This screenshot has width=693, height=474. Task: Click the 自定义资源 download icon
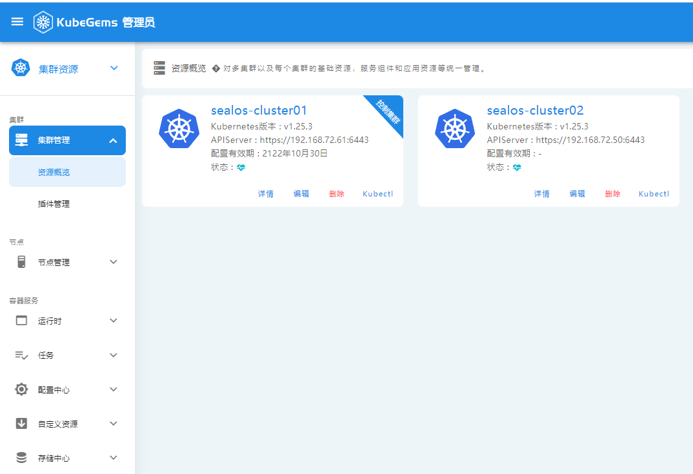(21, 423)
